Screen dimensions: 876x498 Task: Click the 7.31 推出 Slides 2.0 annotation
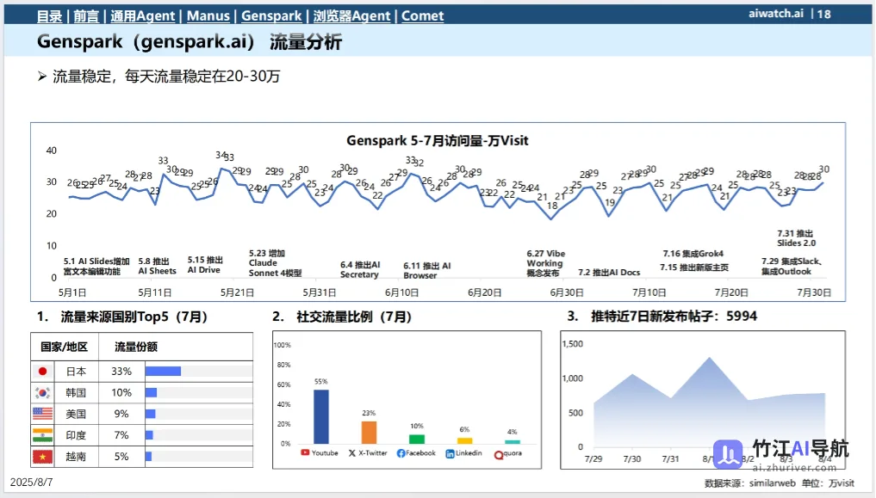tap(796, 238)
